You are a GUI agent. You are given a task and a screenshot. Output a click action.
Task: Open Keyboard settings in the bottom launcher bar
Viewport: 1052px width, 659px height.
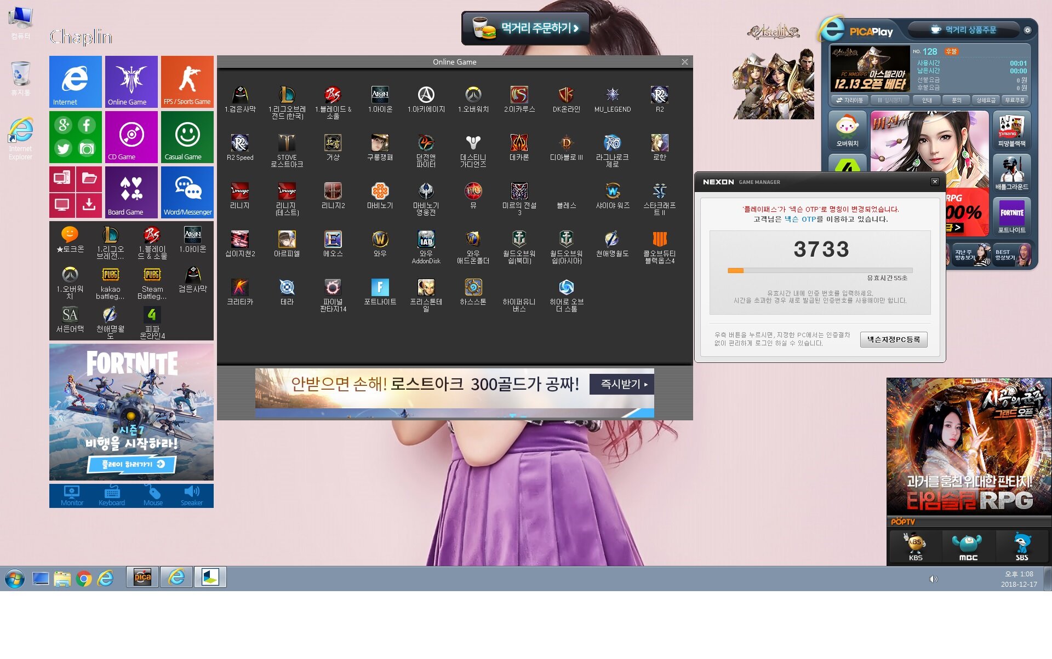[111, 495]
